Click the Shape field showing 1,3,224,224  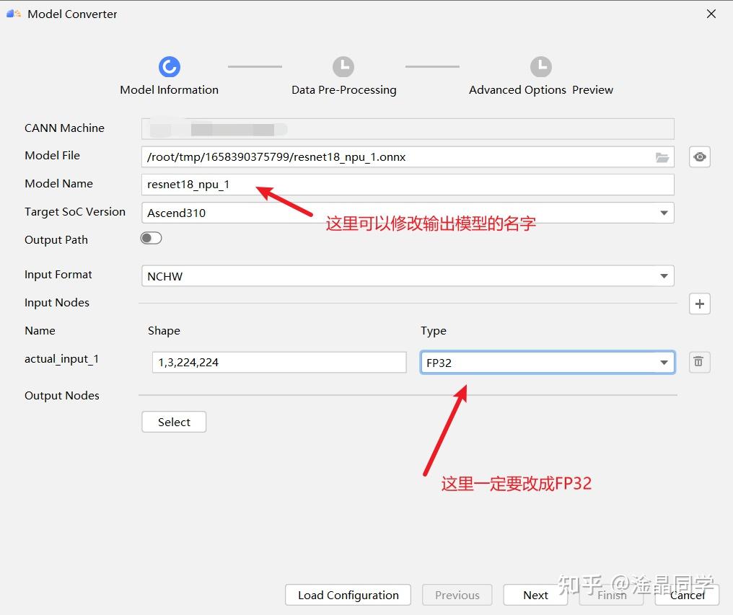(279, 362)
